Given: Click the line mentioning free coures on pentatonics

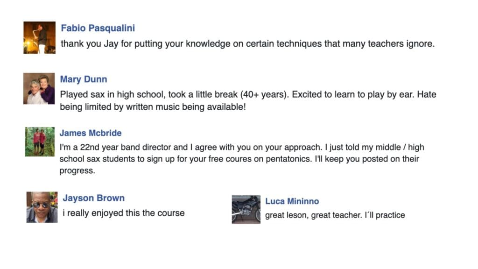Looking at the screenshot, I should 239,159.
